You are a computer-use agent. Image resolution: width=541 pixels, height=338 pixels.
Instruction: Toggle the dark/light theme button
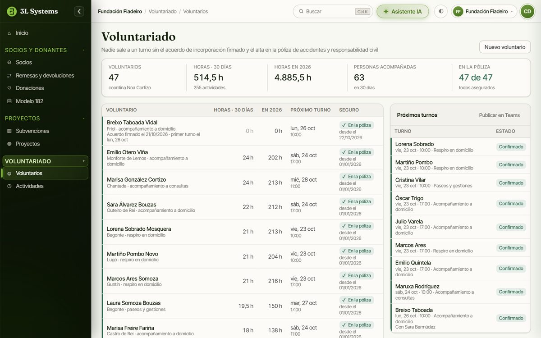pyautogui.click(x=441, y=11)
